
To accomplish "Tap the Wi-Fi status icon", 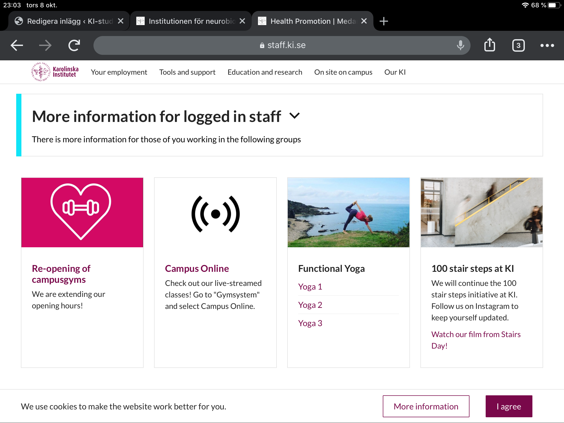I will (x=525, y=5).
